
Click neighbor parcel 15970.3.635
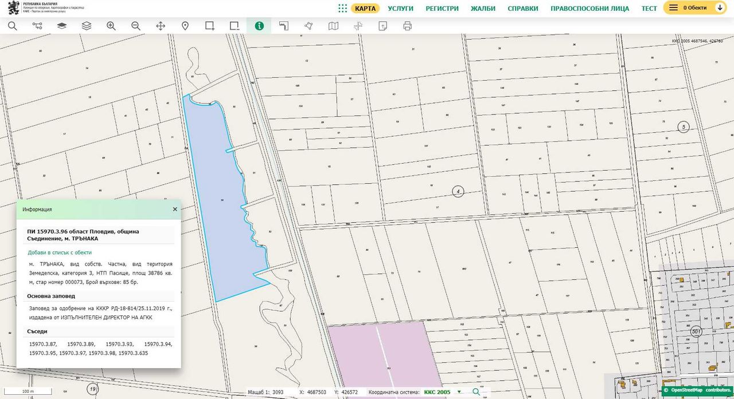coord(134,353)
